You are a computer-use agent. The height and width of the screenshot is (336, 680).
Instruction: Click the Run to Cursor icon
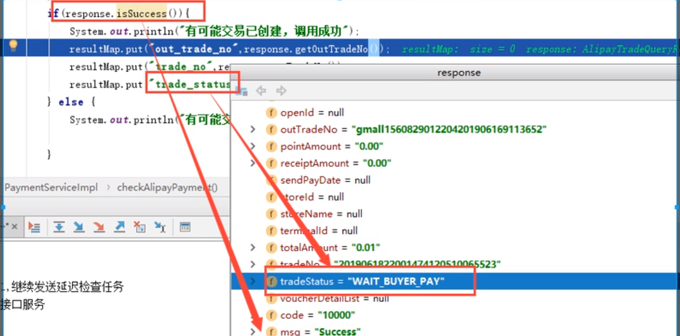(160, 227)
